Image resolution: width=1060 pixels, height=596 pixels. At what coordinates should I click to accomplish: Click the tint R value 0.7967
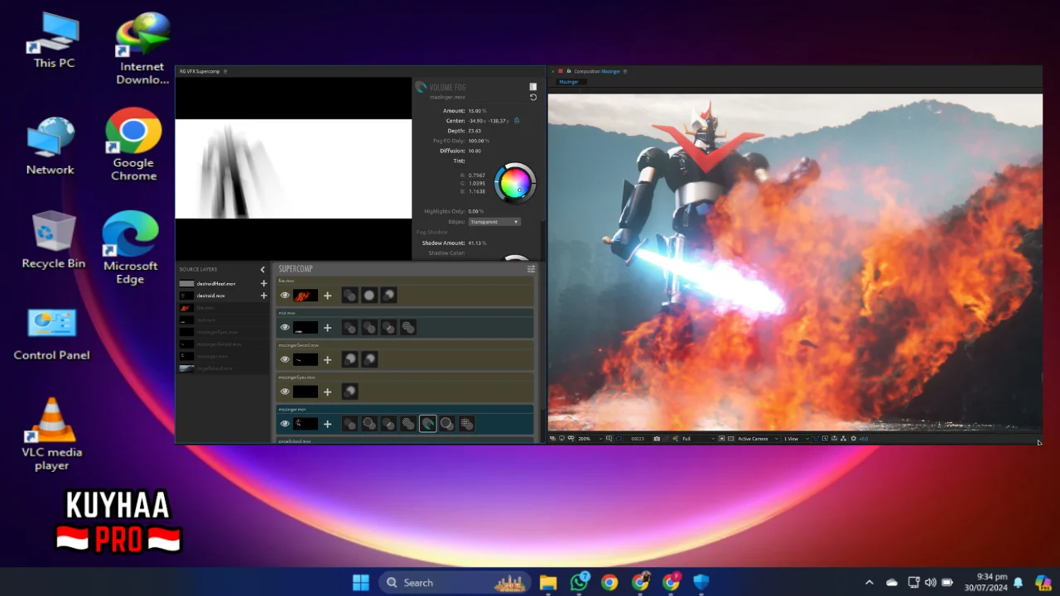[477, 175]
